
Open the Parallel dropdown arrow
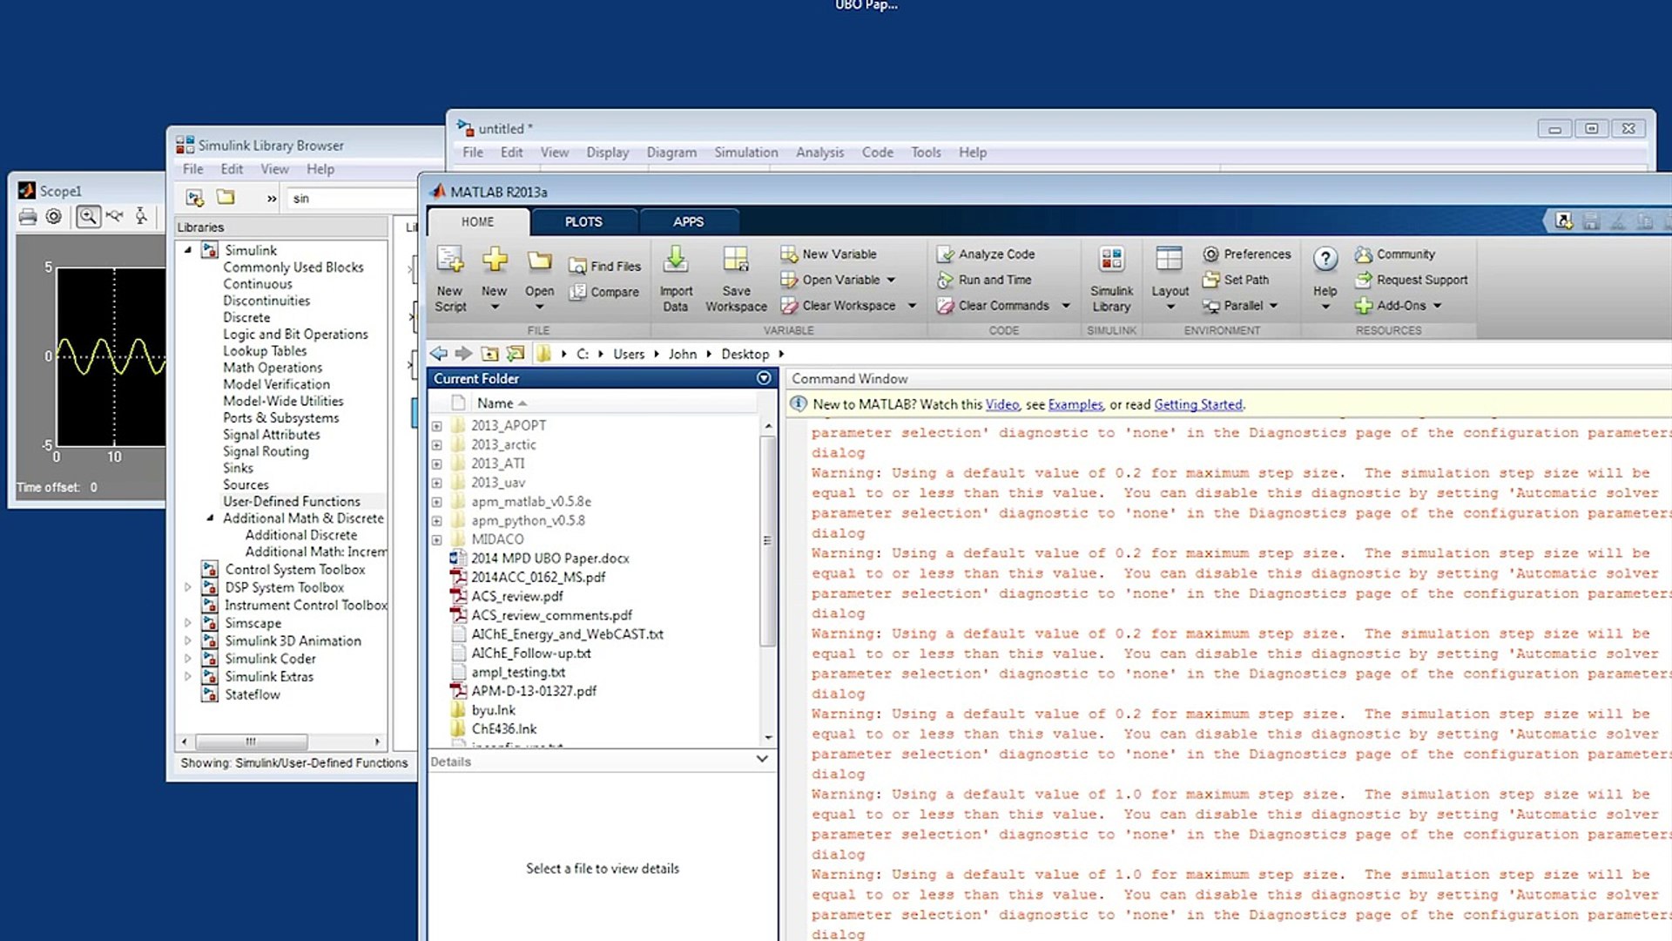pyautogui.click(x=1273, y=306)
